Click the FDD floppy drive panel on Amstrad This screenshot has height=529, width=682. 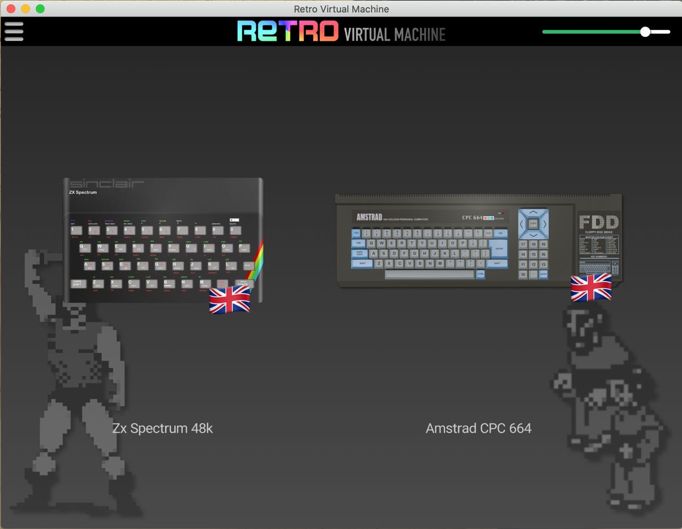(x=599, y=245)
